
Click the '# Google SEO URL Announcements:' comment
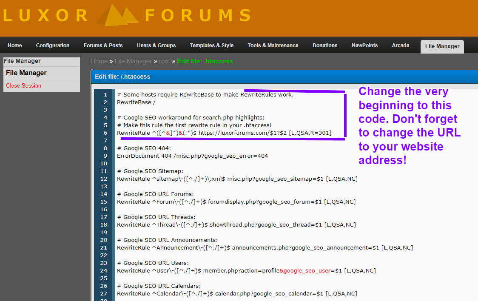[168, 240]
